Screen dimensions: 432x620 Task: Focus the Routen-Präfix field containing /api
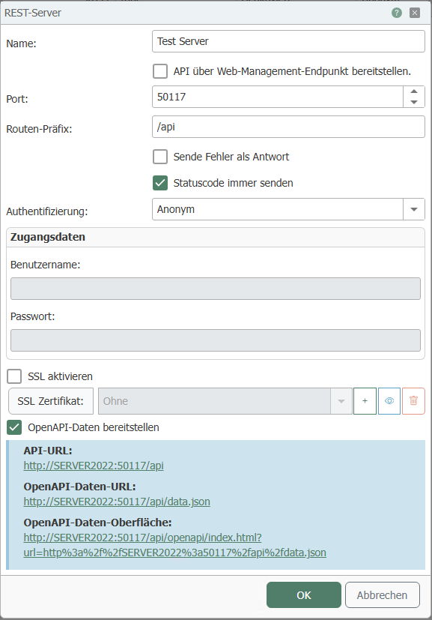coord(288,127)
